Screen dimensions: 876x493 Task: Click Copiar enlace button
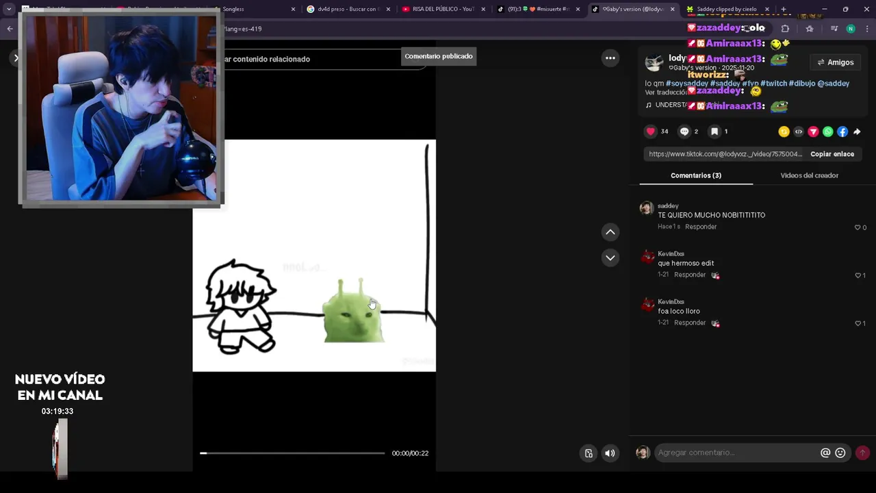coord(832,154)
